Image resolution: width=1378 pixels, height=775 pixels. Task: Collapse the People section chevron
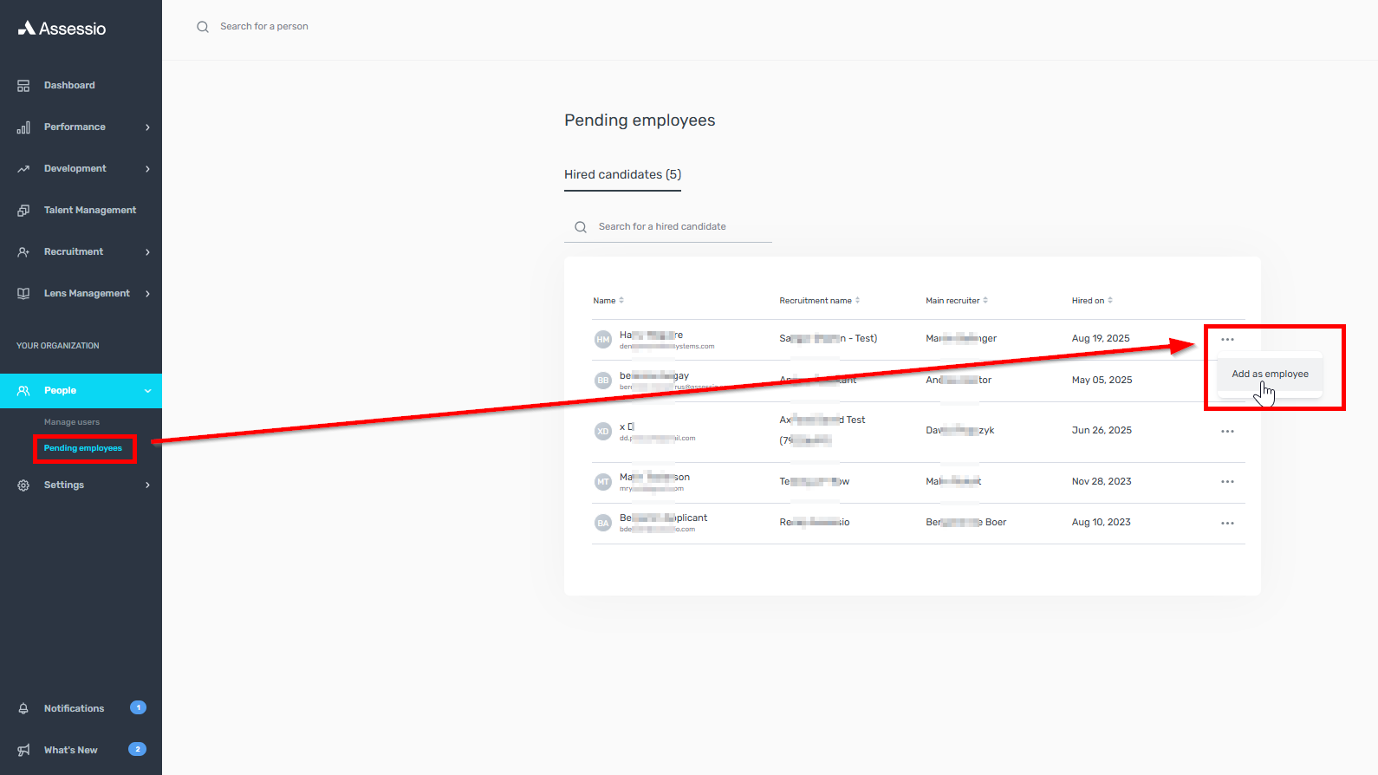coord(147,391)
